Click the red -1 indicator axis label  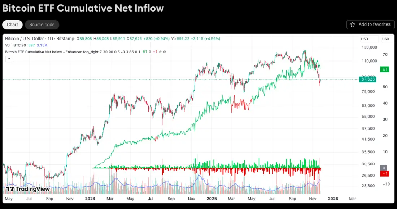tap(385, 174)
